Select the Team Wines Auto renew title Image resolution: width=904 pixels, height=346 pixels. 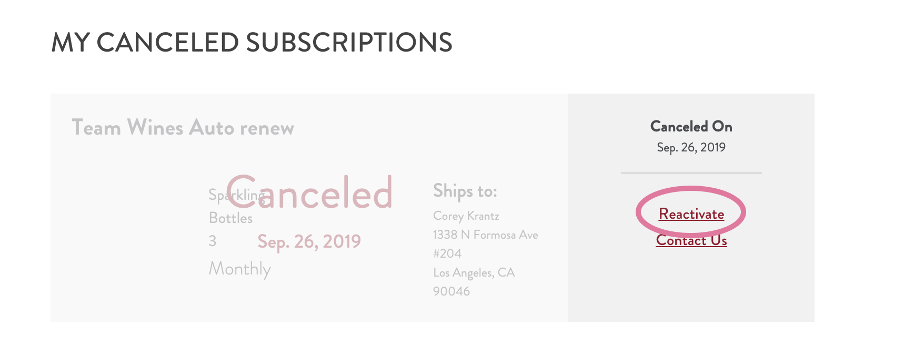coord(183,128)
